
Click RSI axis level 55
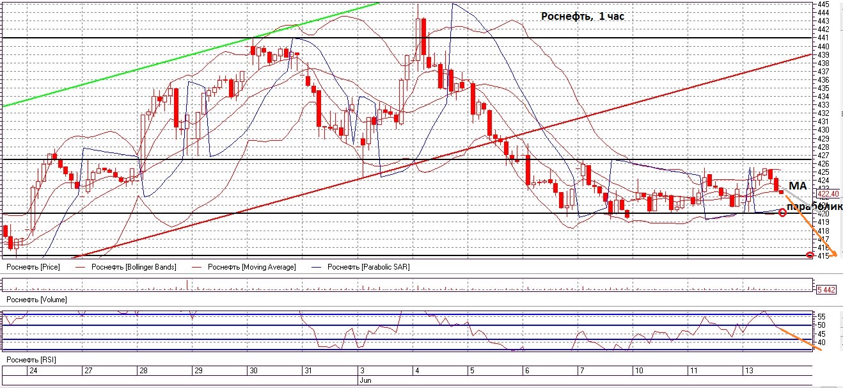[822, 317]
